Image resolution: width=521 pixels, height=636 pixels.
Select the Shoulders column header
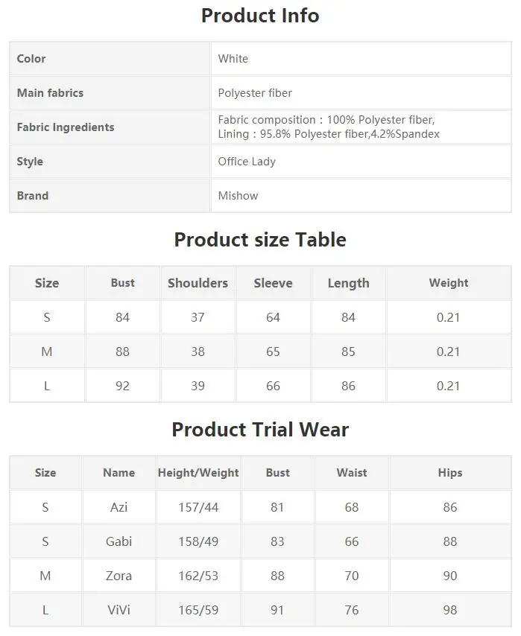(198, 283)
